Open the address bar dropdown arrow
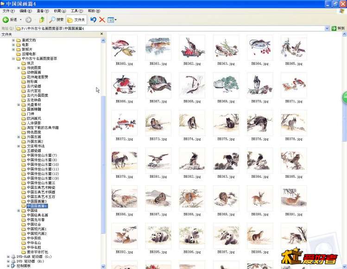This screenshot has width=347, height=269. (x=327, y=28)
